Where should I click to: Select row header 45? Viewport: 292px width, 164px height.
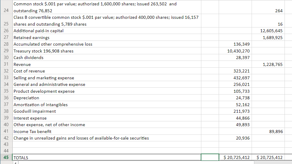(6, 157)
